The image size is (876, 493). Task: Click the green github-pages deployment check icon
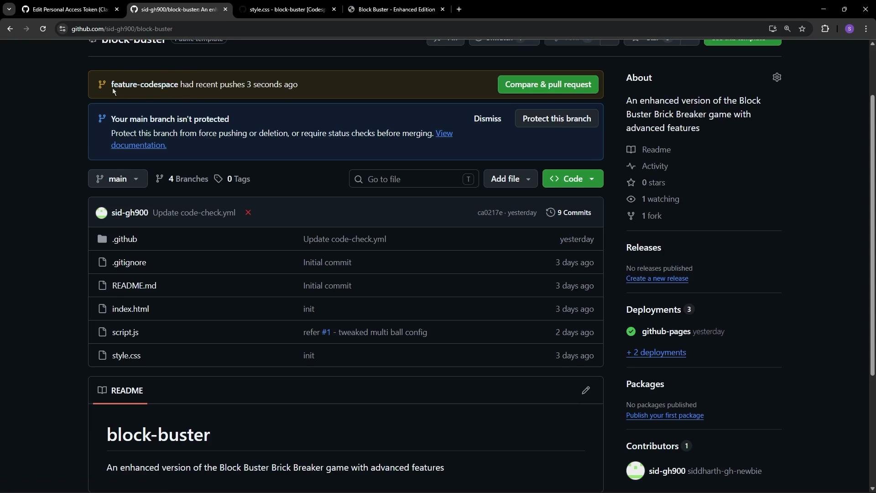pos(631,332)
